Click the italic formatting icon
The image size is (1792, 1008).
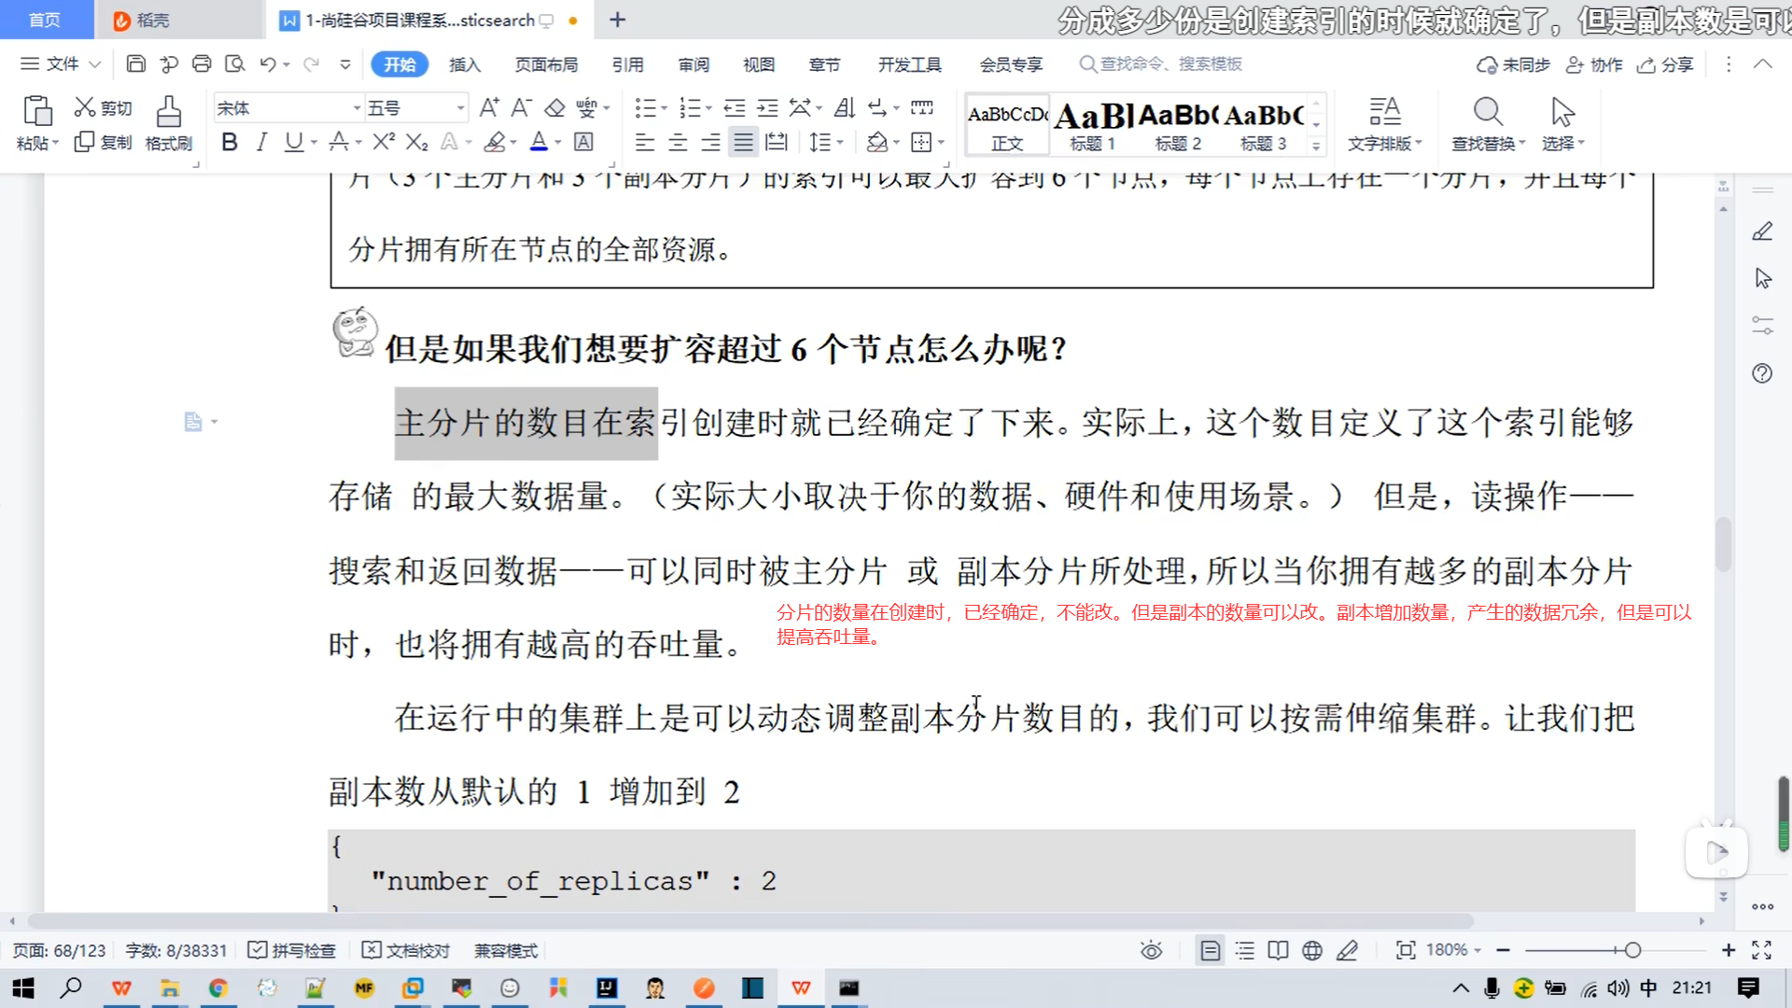(x=261, y=142)
